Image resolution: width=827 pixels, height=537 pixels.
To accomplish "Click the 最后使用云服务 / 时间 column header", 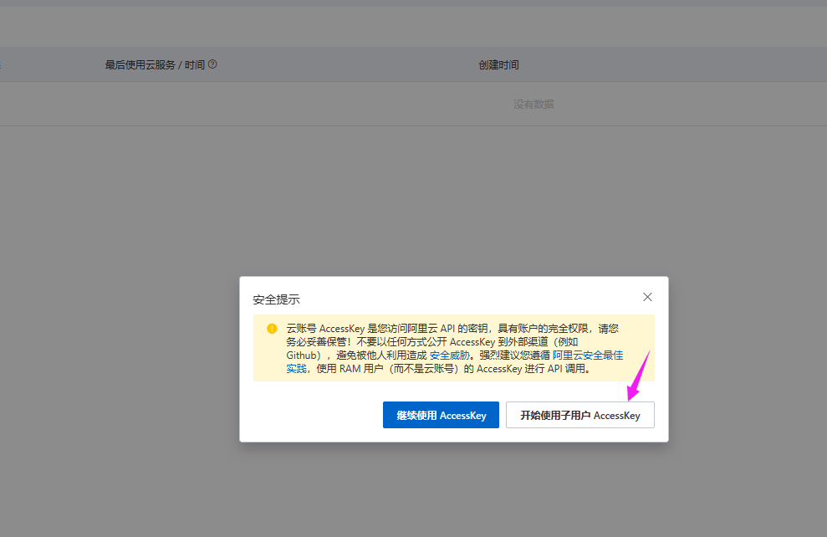I will click(155, 65).
